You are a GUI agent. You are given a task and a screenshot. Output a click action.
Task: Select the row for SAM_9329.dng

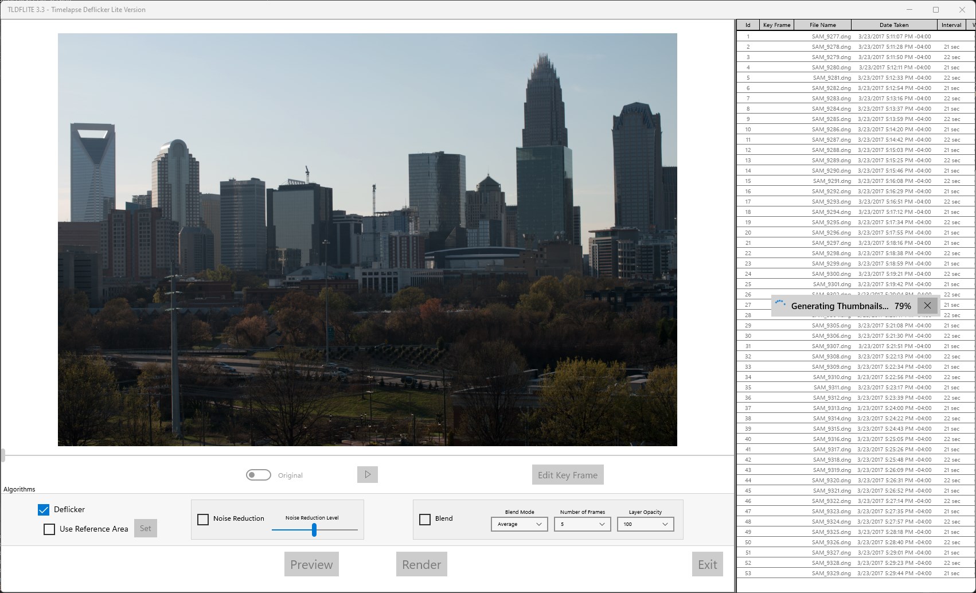point(856,573)
